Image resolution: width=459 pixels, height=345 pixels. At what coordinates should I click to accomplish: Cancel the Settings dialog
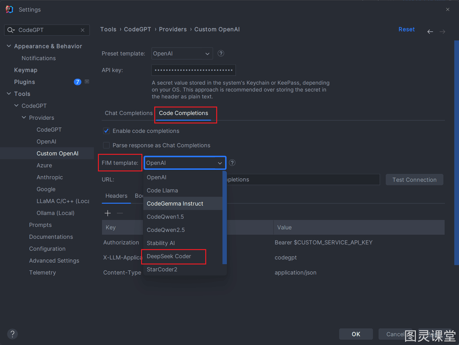[395, 334]
